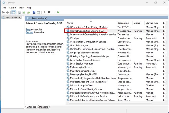Click the horizontal scrollbar of the services list
Screen dimensions: 169x113
click(110, 103)
